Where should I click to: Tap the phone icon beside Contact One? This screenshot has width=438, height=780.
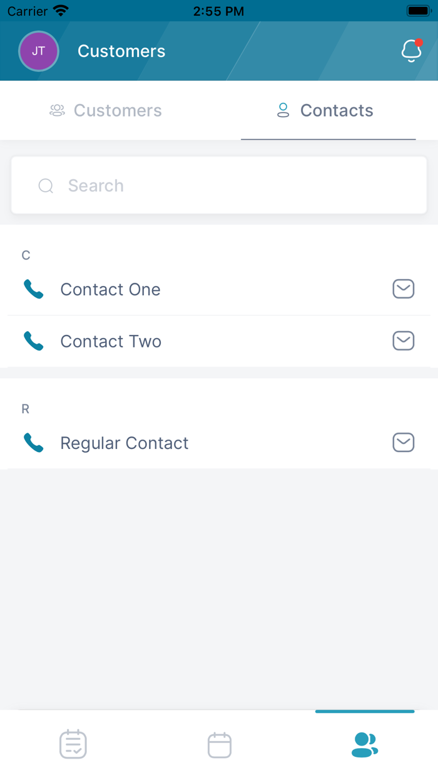point(33,289)
